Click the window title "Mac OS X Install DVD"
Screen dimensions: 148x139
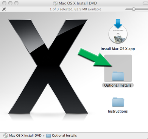(x=78, y=3)
